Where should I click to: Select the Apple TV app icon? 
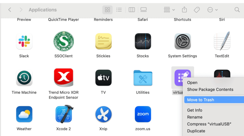tap(103, 78)
